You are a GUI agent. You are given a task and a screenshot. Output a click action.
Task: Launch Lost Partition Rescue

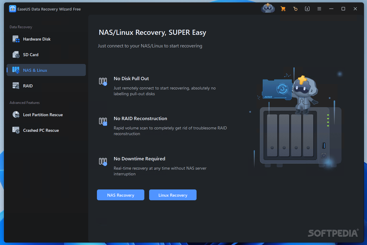click(16, 114)
